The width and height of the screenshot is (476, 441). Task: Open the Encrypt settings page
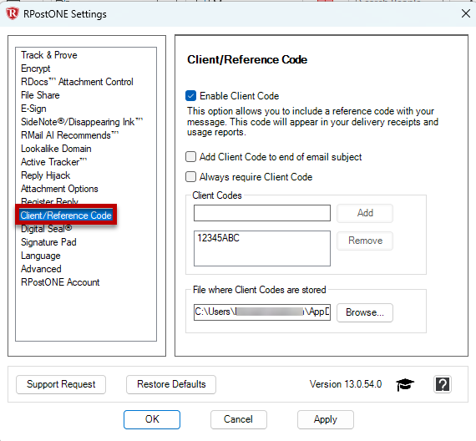36,68
